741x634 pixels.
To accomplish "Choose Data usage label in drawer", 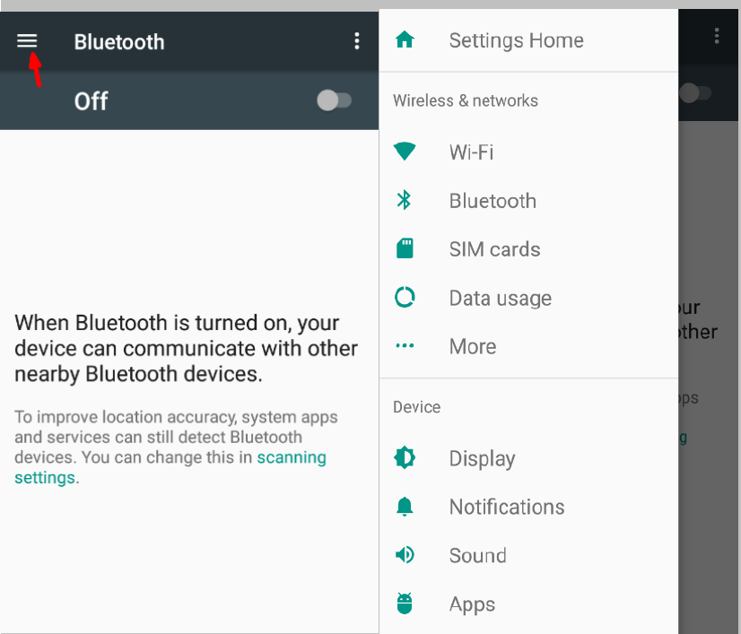I will pos(501,298).
